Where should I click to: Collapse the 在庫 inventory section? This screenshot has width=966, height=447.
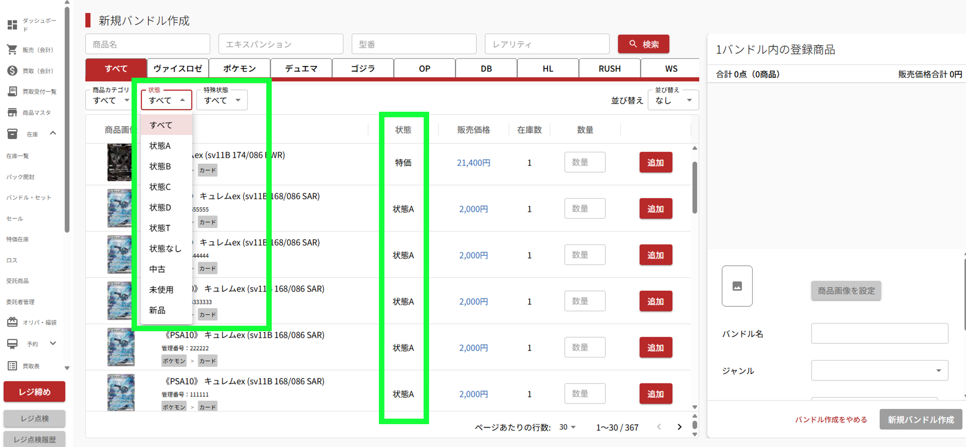pos(53,134)
